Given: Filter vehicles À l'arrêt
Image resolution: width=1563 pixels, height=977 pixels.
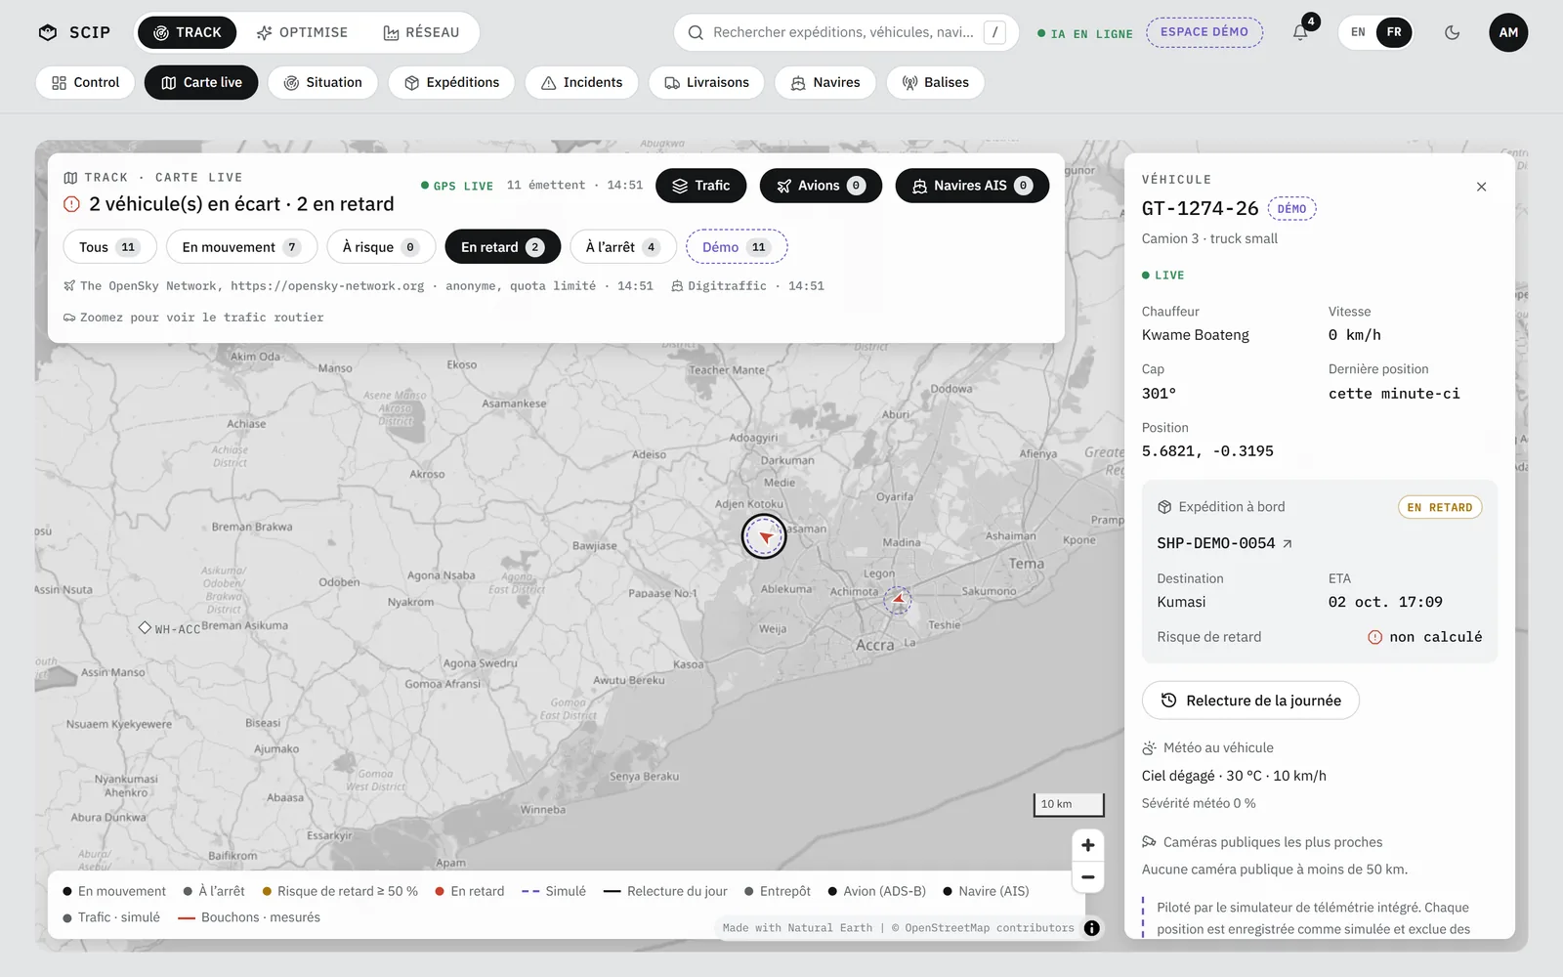Looking at the screenshot, I should pos(623,247).
